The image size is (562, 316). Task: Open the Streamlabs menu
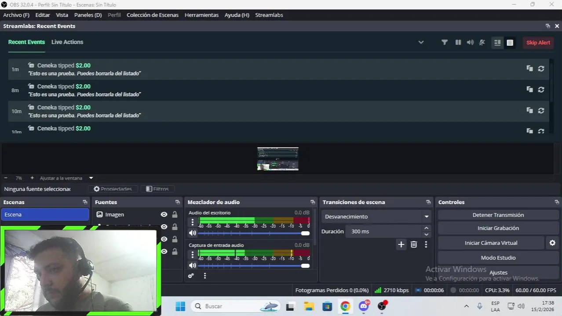[x=269, y=15]
